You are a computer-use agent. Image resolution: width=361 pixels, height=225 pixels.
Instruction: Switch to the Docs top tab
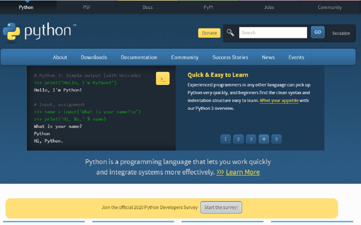(x=148, y=7)
